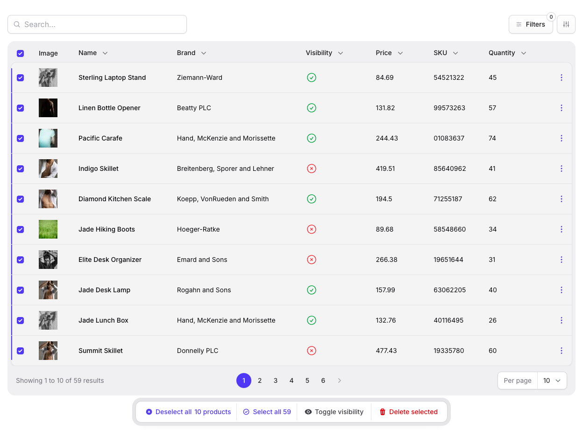
Task: Go to next page with arrow
Action: click(340, 381)
